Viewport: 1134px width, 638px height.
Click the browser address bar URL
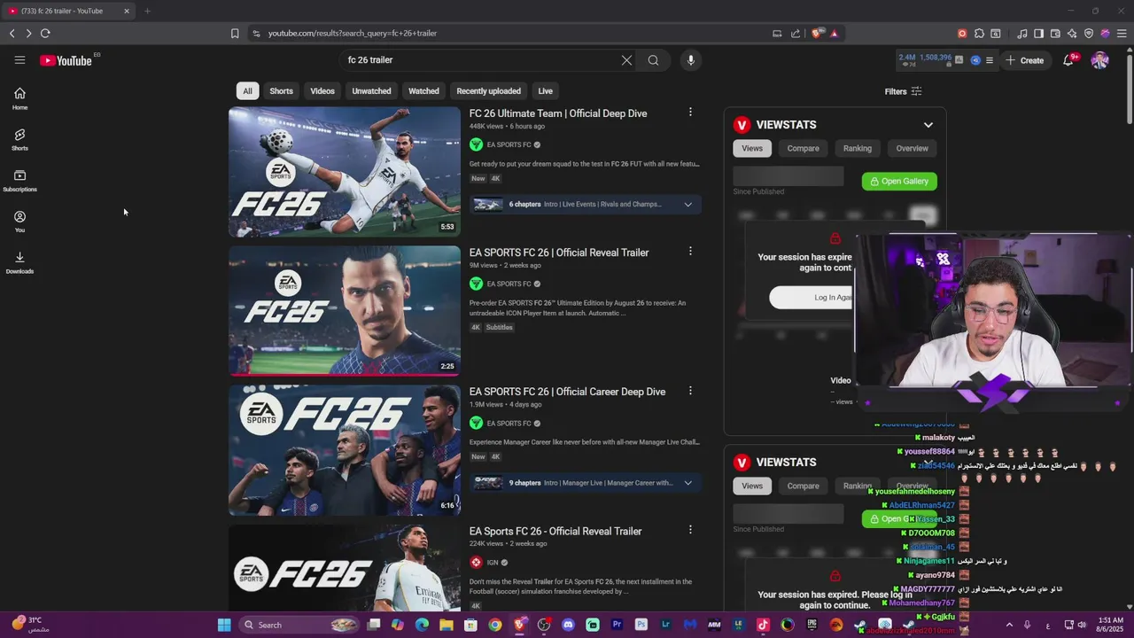(x=353, y=33)
